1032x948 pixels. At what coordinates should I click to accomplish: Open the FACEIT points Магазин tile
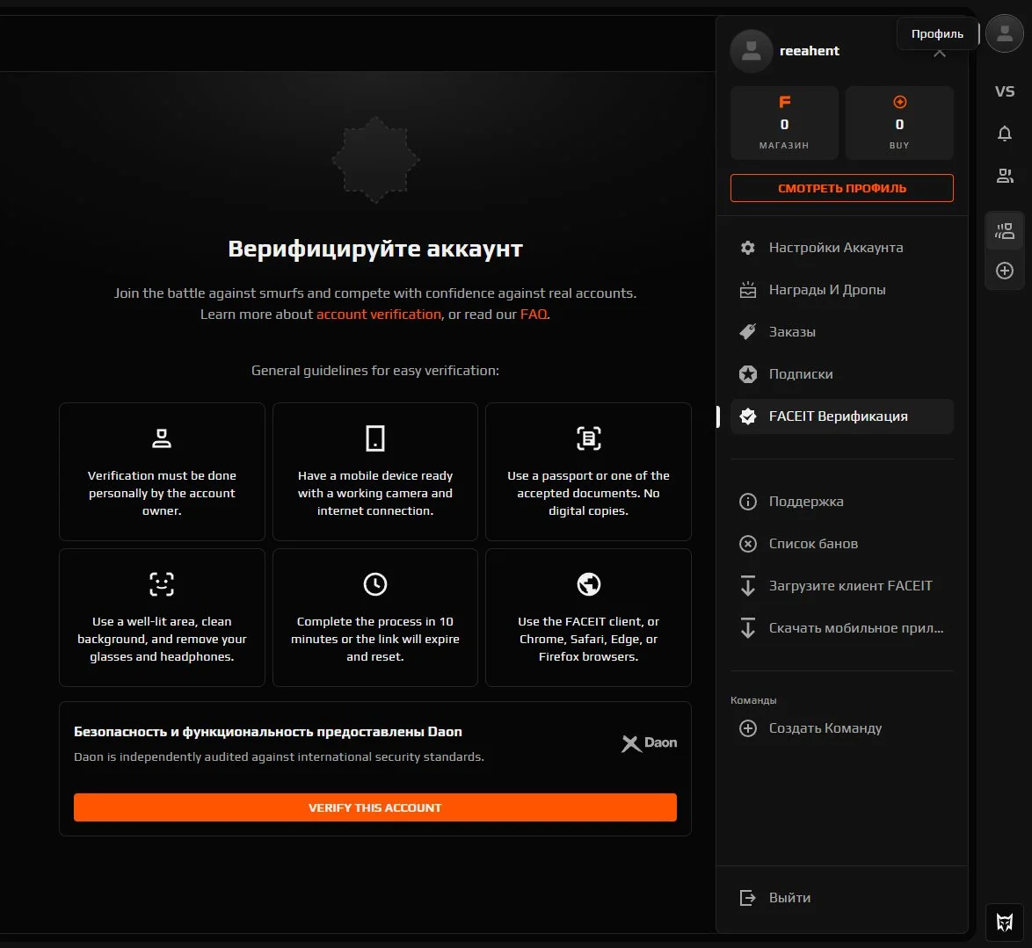click(784, 123)
